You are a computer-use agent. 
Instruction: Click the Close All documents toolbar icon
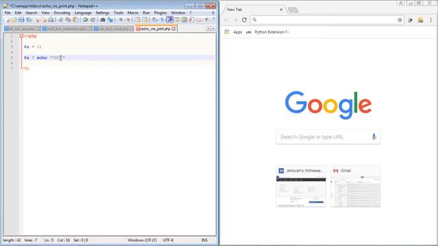(x=44, y=20)
